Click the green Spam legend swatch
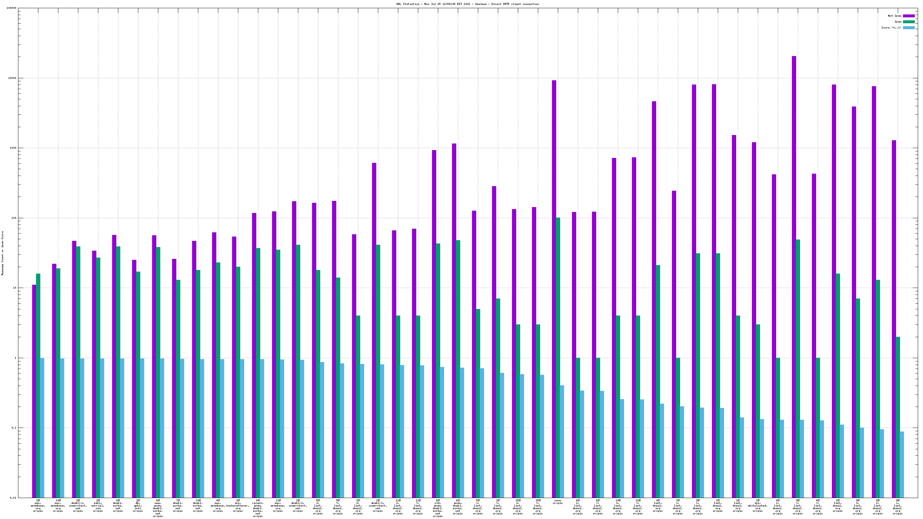The width and height of the screenshot is (923, 519). (x=908, y=22)
